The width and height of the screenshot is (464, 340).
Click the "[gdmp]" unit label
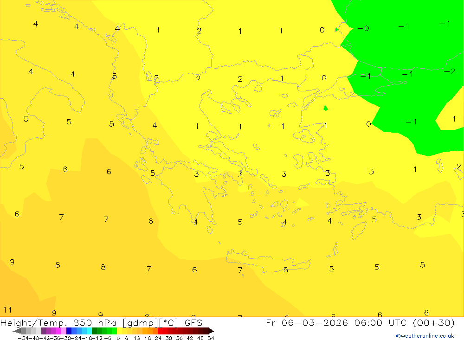click(x=141, y=322)
